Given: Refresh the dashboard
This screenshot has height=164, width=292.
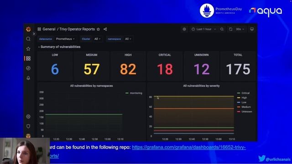Looking at the screenshot, I should coord(231,29).
